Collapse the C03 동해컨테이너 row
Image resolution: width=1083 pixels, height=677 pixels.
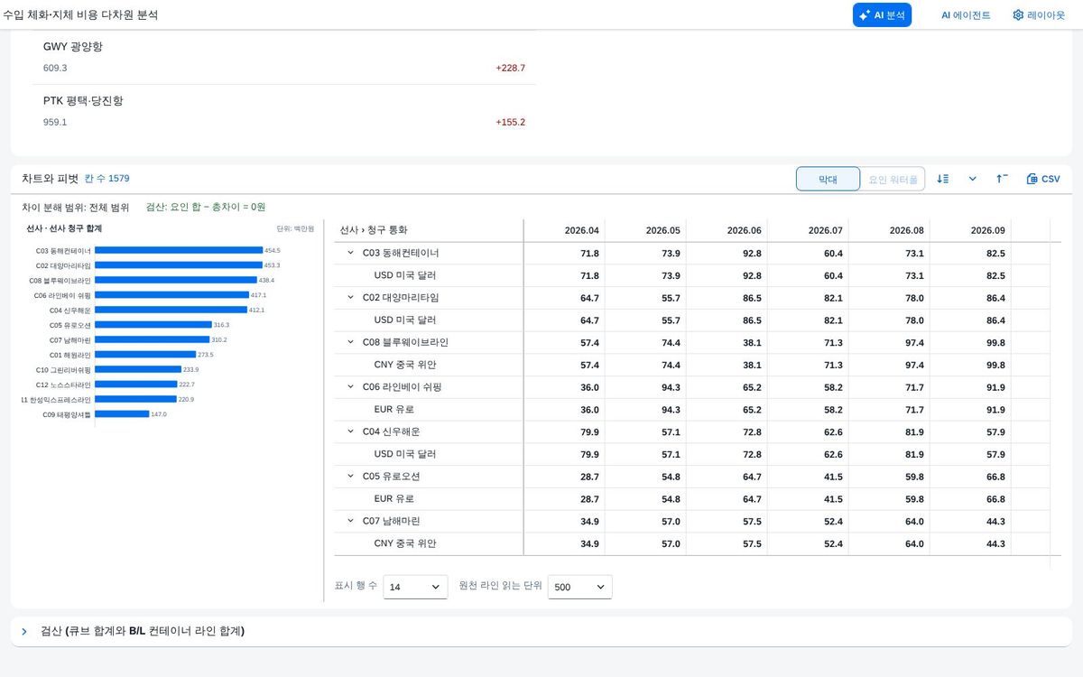pyautogui.click(x=350, y=253)
